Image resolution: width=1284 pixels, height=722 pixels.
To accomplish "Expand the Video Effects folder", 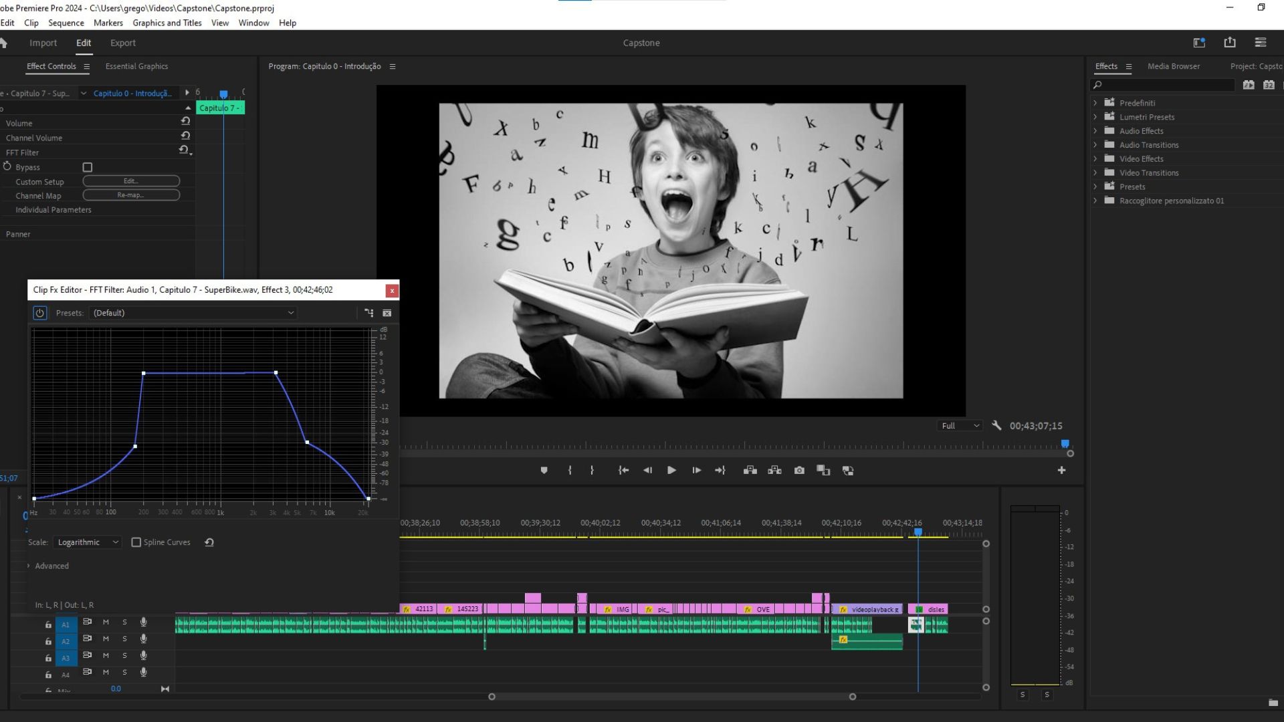I will [1095, 159].
